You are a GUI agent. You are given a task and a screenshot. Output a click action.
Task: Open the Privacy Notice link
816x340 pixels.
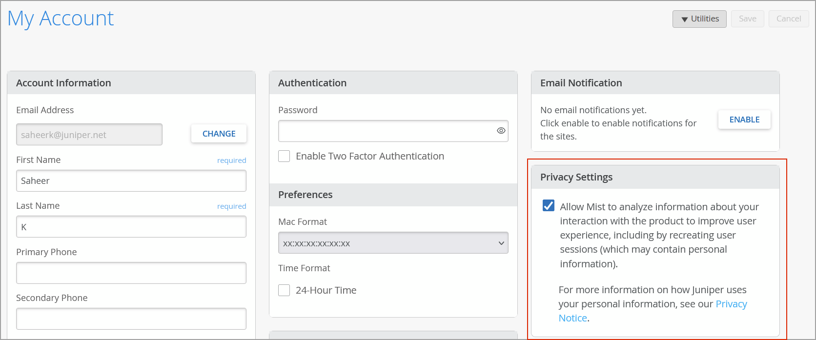pyautogui.click(x=731, y=304)
